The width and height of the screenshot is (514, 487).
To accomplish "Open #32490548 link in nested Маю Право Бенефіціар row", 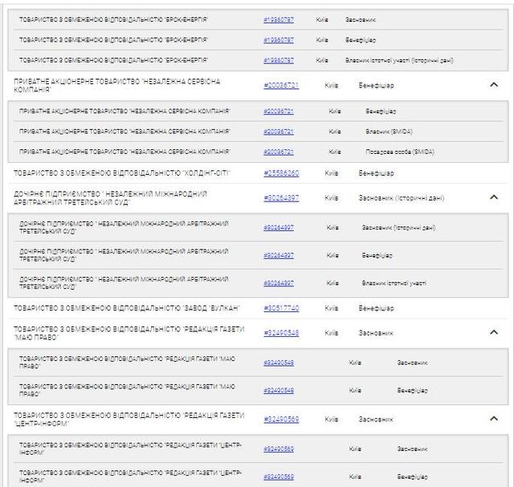I will (x=279, y=390).
